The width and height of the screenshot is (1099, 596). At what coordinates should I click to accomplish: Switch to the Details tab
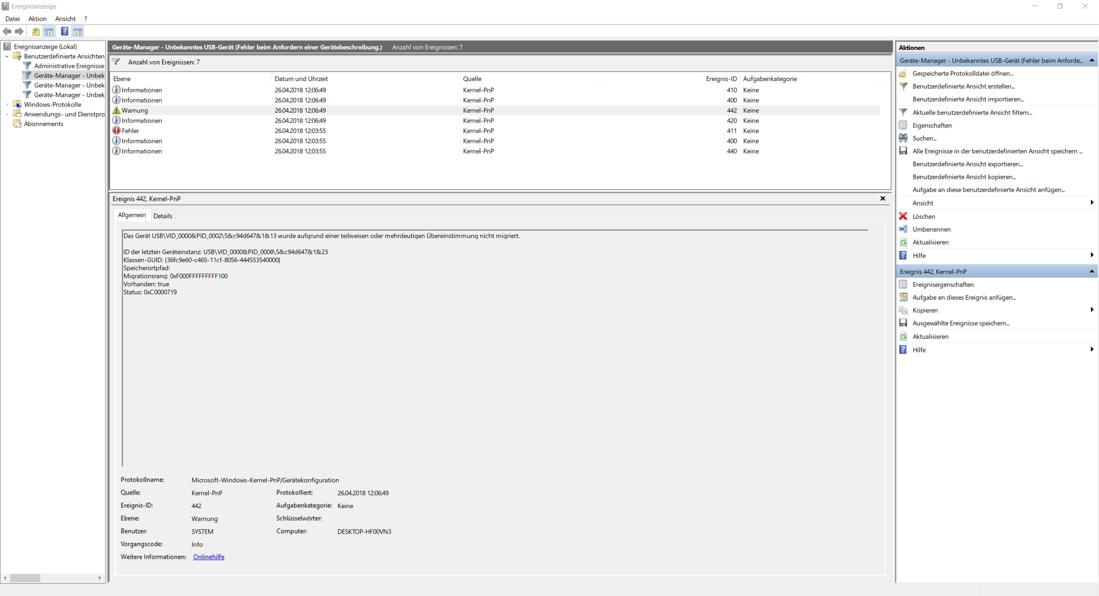[x=163, y=216]
